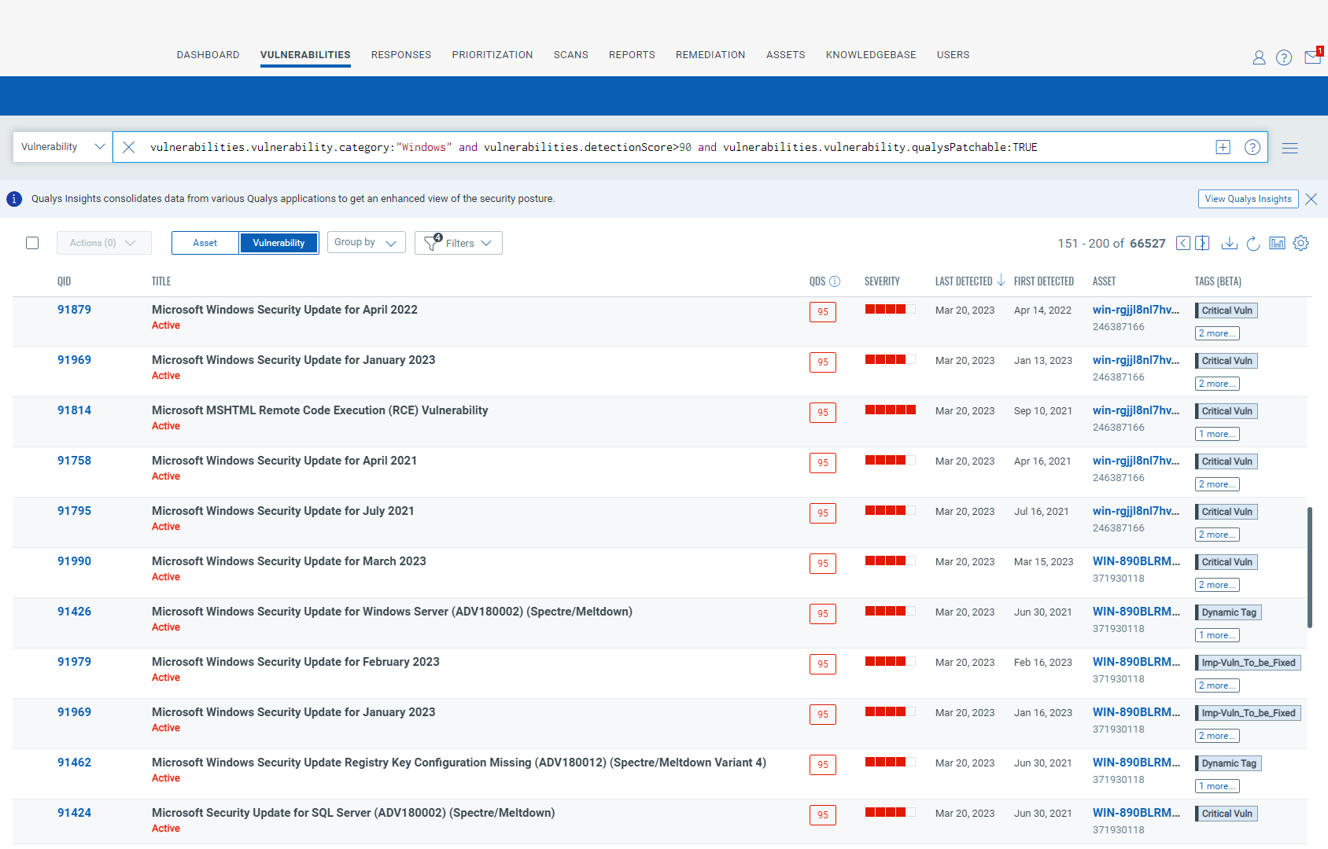Switch to the Scans tab
This screenshot has width=1328, height=849.
click(x=571, y=55)
